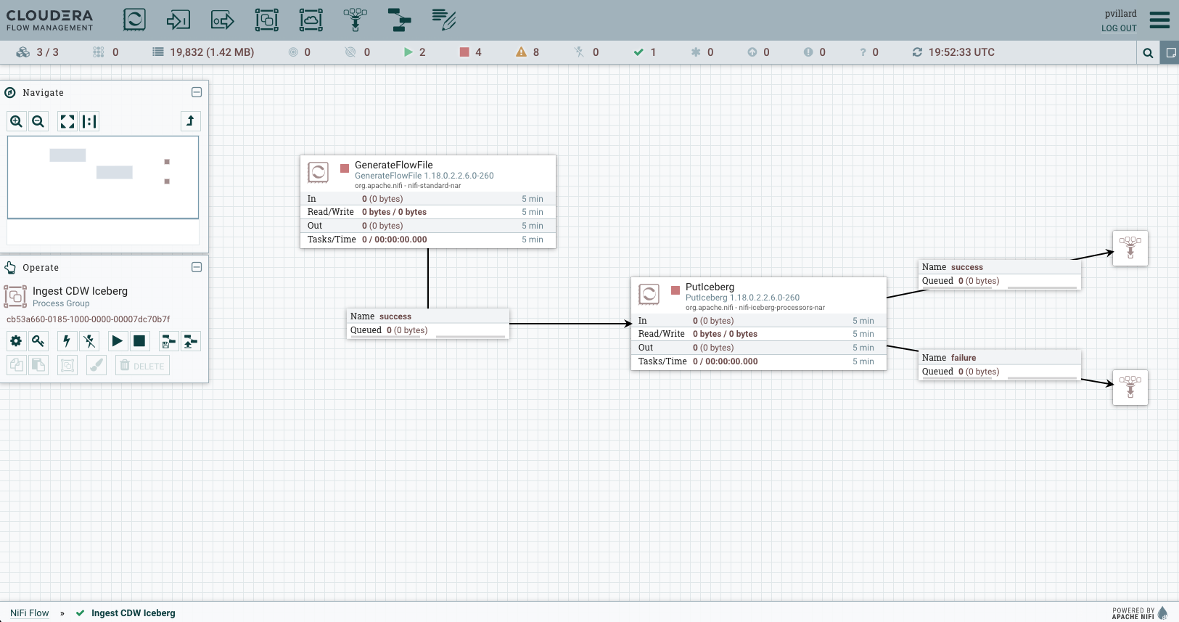Click the zoom in magnifier in Navigate

pyautogui.click(x=17, y=121)
